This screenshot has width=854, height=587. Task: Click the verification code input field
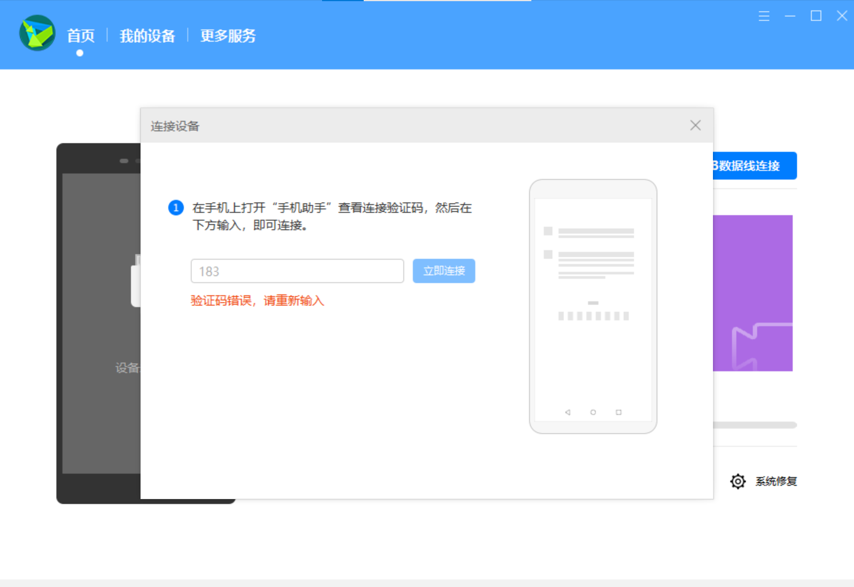tap(297, 271)
